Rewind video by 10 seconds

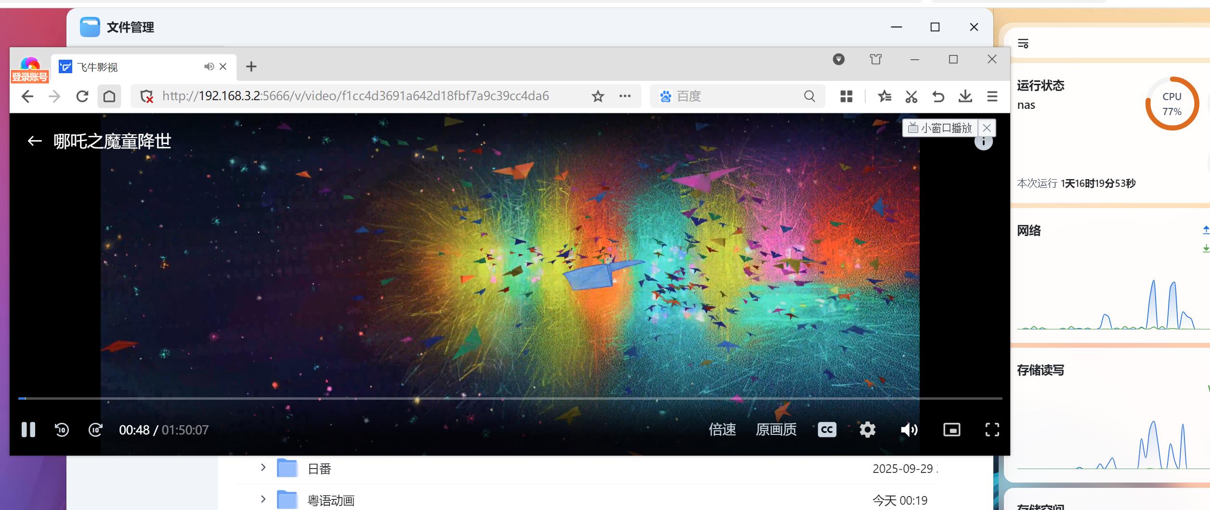[x=62, y=430]
